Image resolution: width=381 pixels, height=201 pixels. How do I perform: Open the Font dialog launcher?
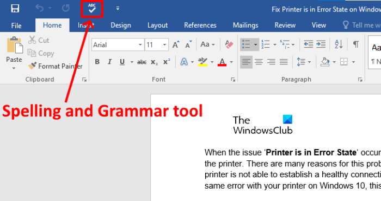233,79
